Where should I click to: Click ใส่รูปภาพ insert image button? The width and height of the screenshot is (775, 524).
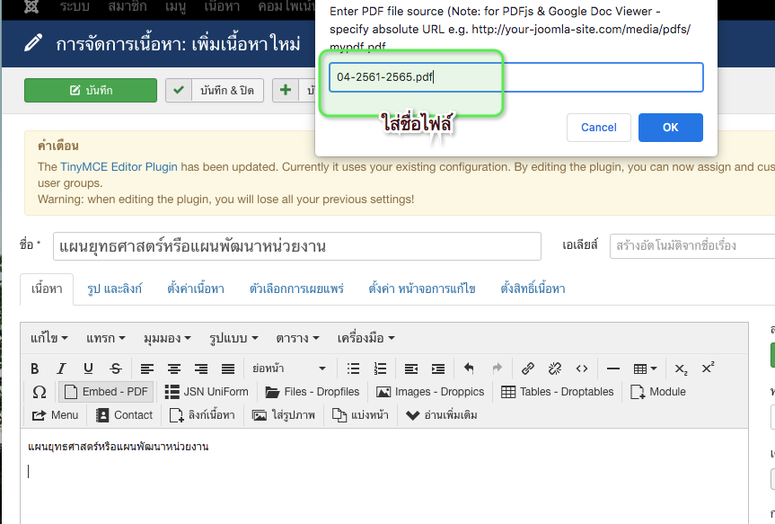tap(284, 415)
